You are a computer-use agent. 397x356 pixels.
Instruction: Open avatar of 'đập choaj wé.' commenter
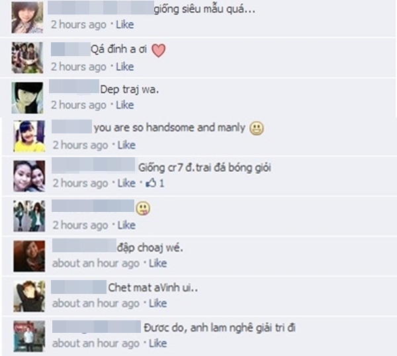pyautogui.click(x=29, y=256)
